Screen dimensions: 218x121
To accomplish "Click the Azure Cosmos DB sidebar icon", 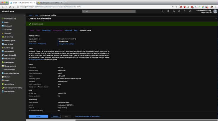I will (3, 55).
